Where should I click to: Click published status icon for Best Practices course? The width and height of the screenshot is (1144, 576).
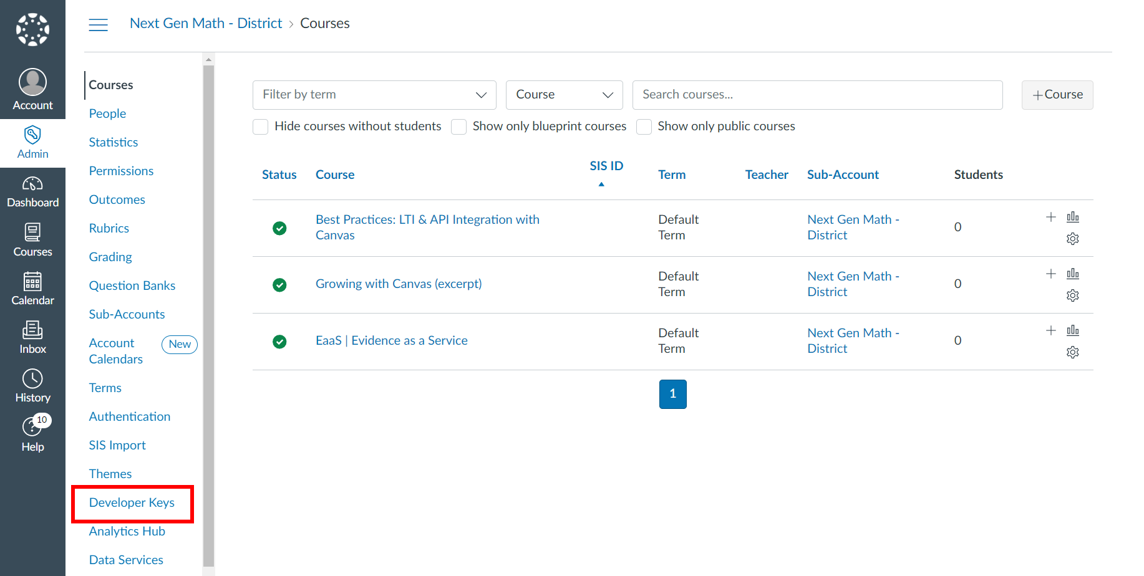[x=279, y=228]
